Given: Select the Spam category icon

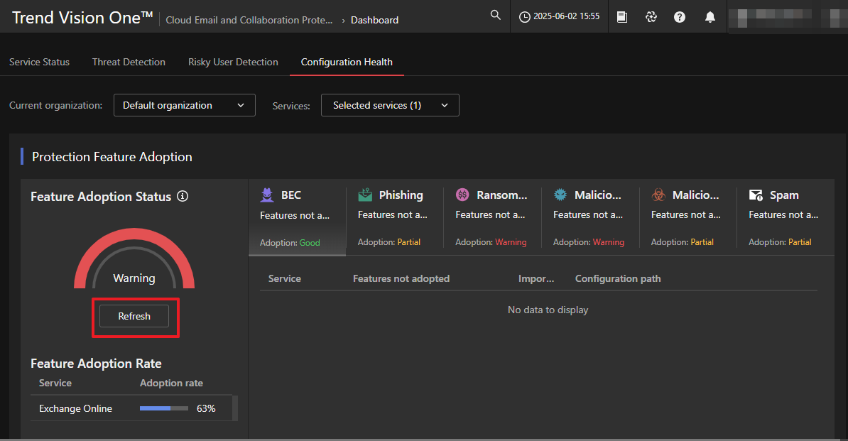Looking at the screenshot, I should coord(756,195).
